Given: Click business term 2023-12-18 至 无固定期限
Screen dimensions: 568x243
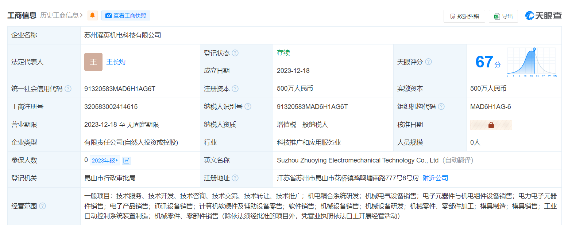Looking at the screenshot, I should [x=122, y=125].
